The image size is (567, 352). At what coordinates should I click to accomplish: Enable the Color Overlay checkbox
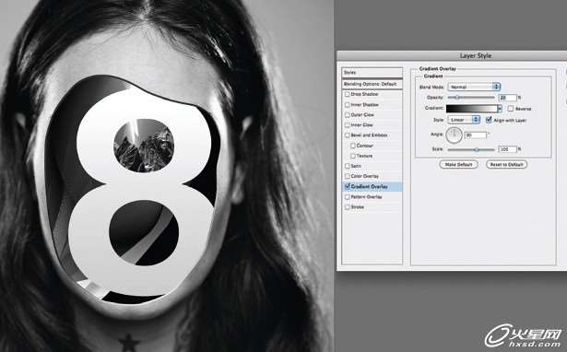coord(348,176)
